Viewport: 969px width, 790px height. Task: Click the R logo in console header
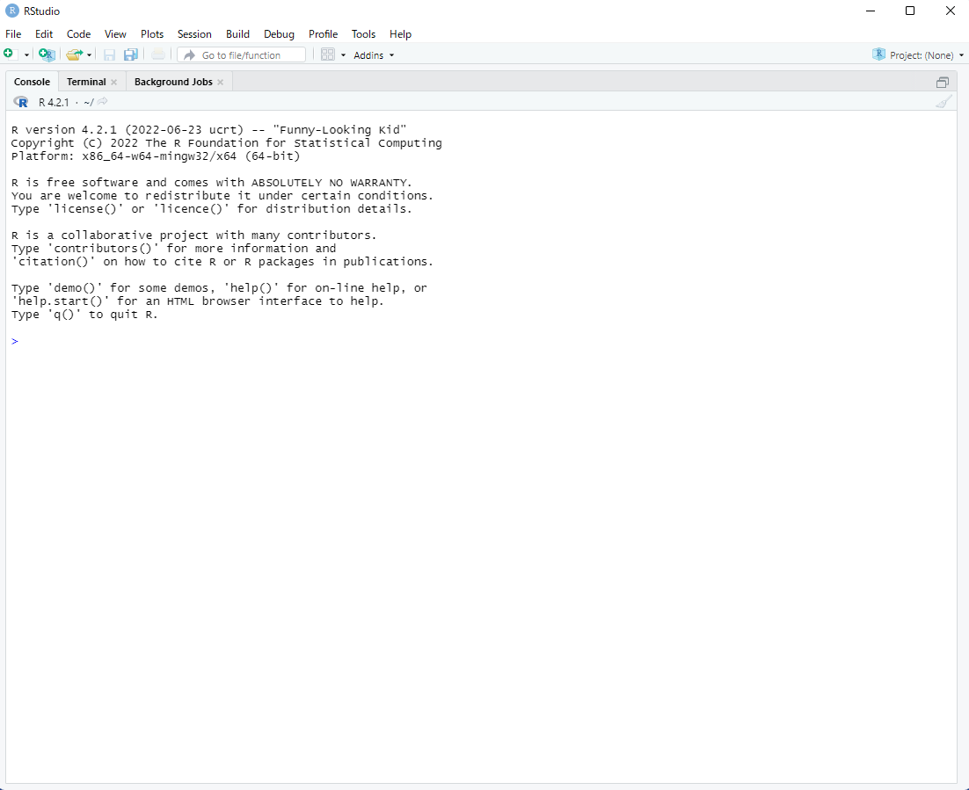pos(21,102)
